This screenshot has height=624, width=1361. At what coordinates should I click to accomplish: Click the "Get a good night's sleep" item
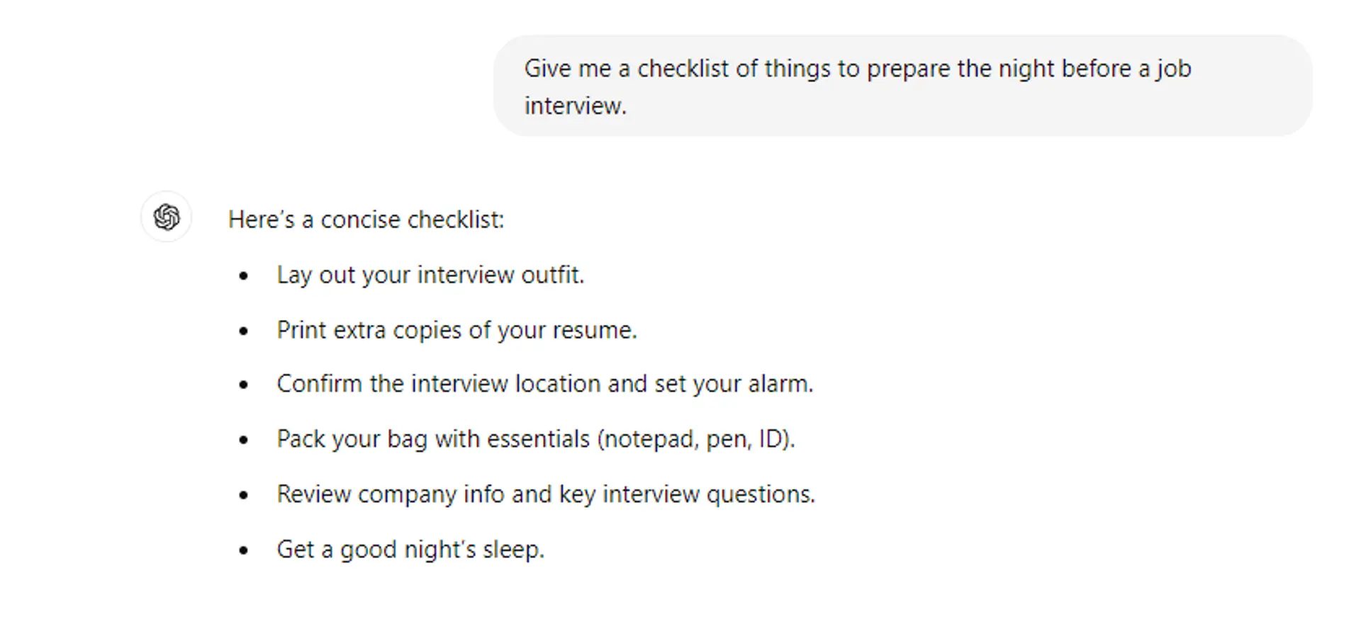pos(410,550)
